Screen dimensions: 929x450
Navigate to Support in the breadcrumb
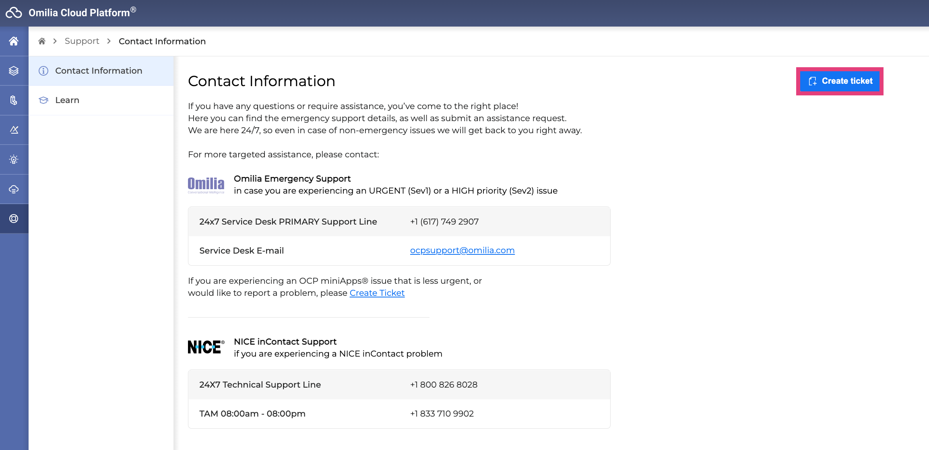click(x=82, y=41)
